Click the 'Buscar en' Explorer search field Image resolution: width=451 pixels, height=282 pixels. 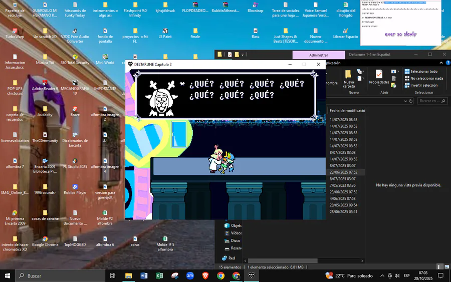pyautogui.click(x=432, y=101)
